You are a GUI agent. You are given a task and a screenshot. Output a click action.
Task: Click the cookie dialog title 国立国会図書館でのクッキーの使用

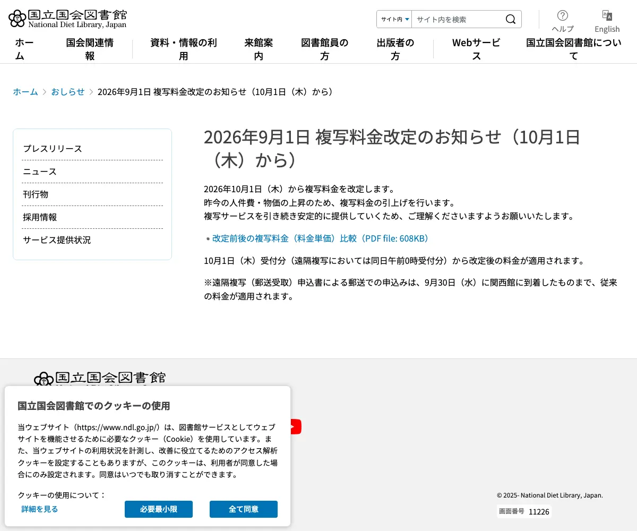point(94,406)
